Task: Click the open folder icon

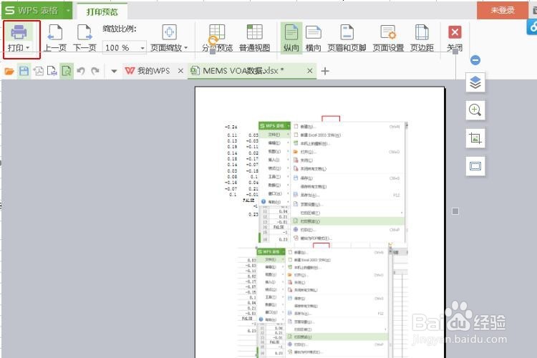Action: point(9,72)
